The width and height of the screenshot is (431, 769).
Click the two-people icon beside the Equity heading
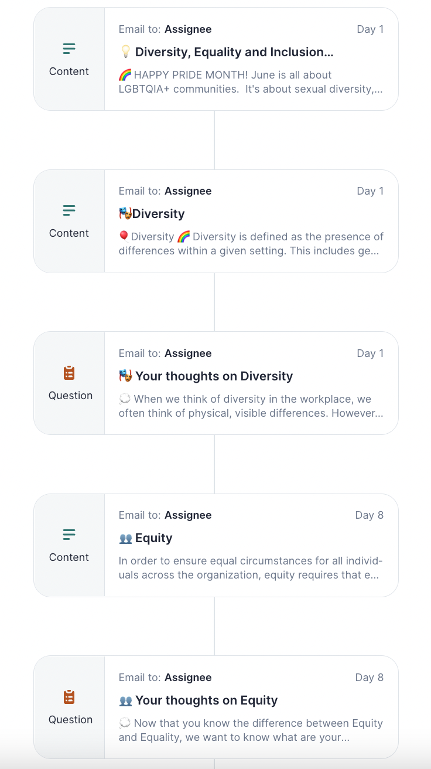tap(125, 537)
